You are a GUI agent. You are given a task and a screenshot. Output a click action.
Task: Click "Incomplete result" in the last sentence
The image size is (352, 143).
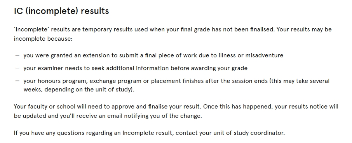[x=148, y=133]
